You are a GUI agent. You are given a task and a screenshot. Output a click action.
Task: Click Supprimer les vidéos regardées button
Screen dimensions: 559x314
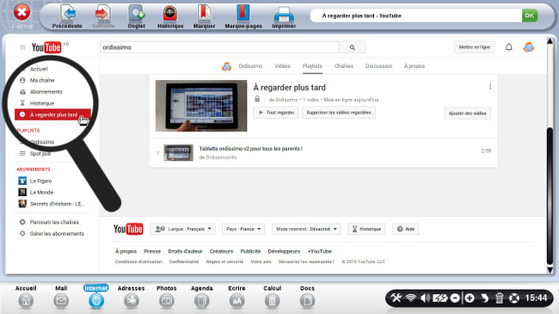(339, 113)
